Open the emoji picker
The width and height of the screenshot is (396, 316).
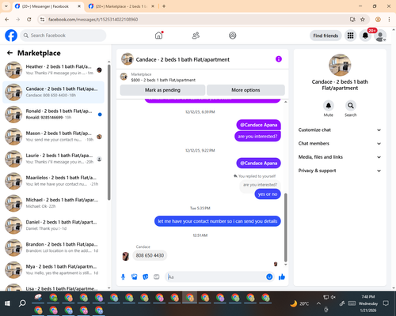click(269, 276)
